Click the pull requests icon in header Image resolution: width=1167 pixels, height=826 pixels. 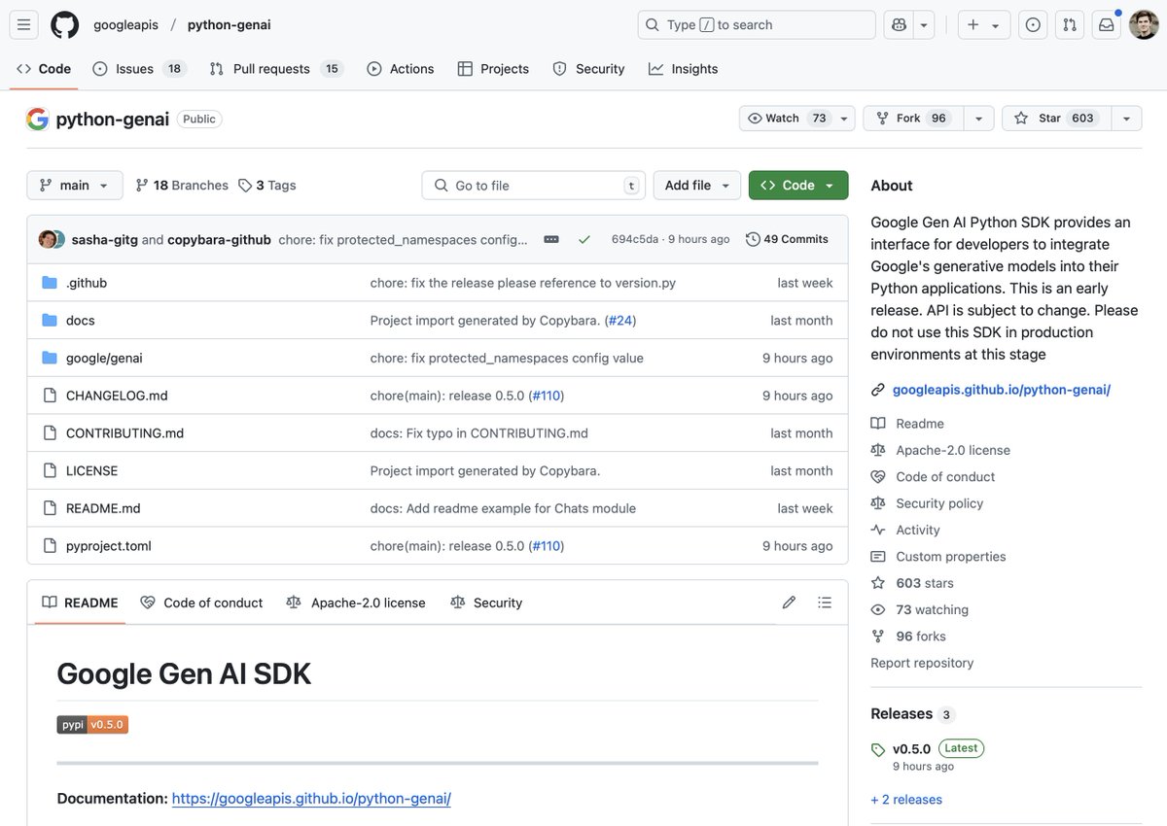[x=1070, y=25]
